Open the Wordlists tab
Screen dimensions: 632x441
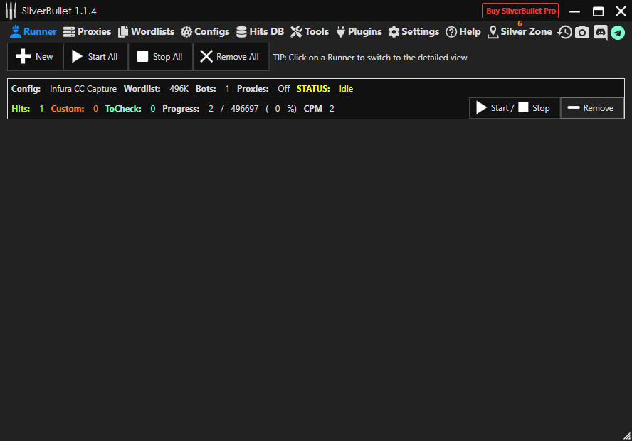[146, 32]
